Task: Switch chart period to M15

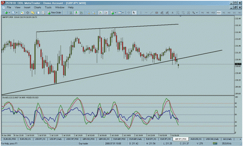Action: 213,13
